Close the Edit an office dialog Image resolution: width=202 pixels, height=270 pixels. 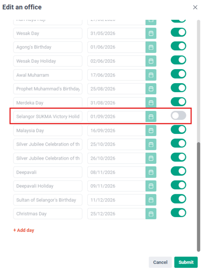click(x=195, y=7)
